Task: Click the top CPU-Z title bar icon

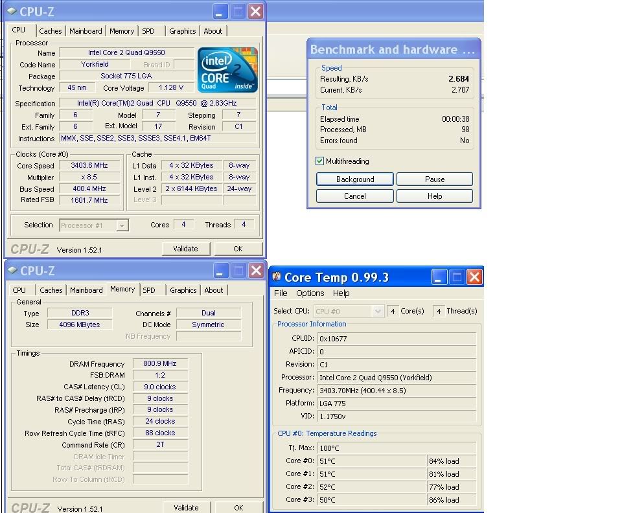Action: tap(12, 11)
